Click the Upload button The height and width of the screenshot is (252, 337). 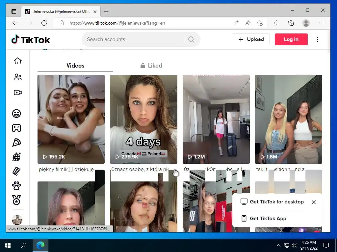[250, 39]
